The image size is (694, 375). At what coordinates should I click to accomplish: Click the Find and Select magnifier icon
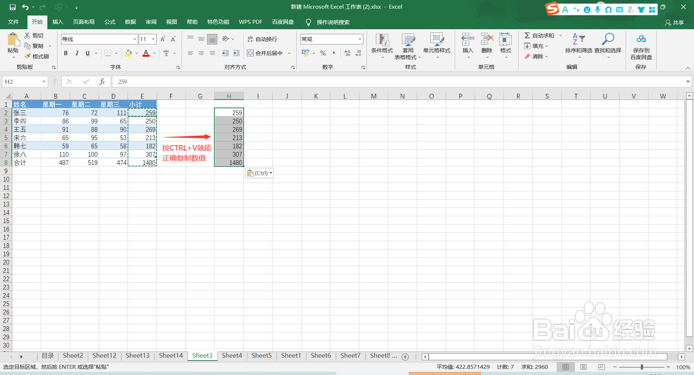coord(608,39)
